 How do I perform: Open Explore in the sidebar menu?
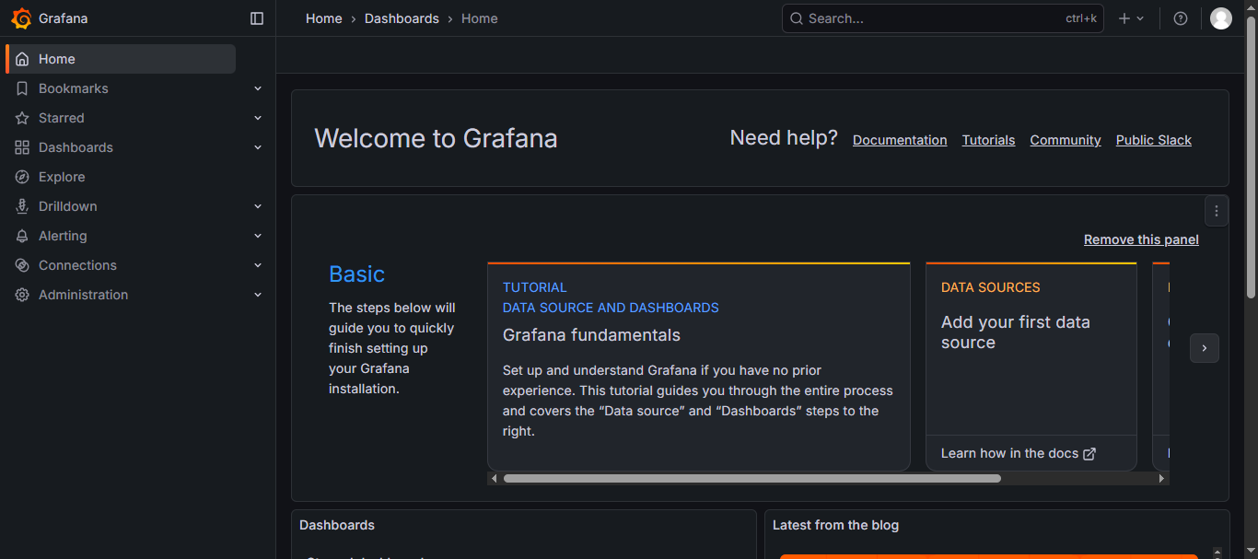[62, 177]
